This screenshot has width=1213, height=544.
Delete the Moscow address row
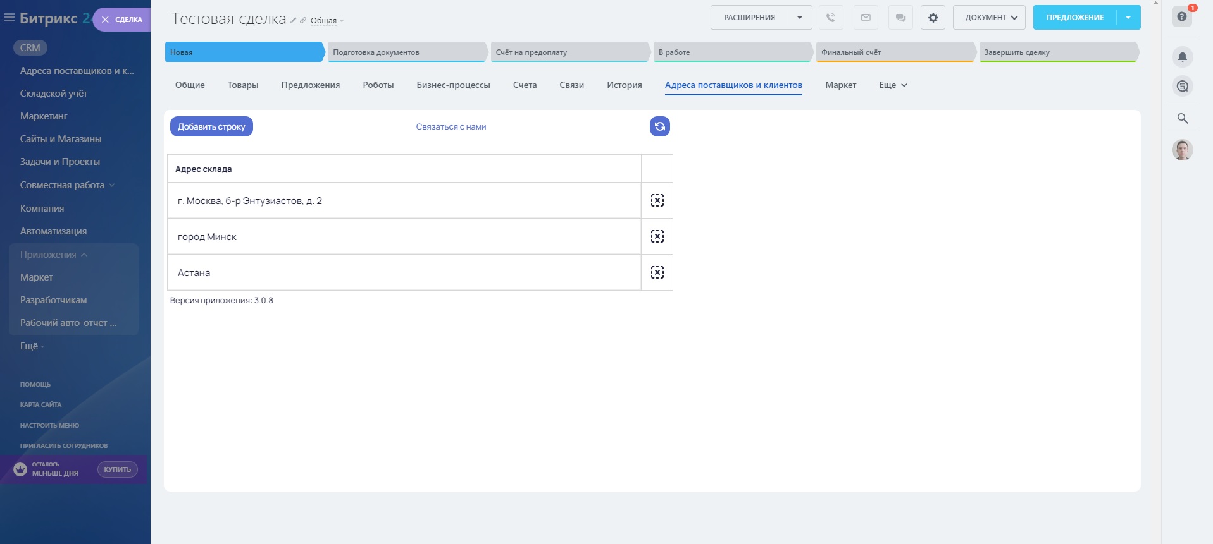(657, 200)
